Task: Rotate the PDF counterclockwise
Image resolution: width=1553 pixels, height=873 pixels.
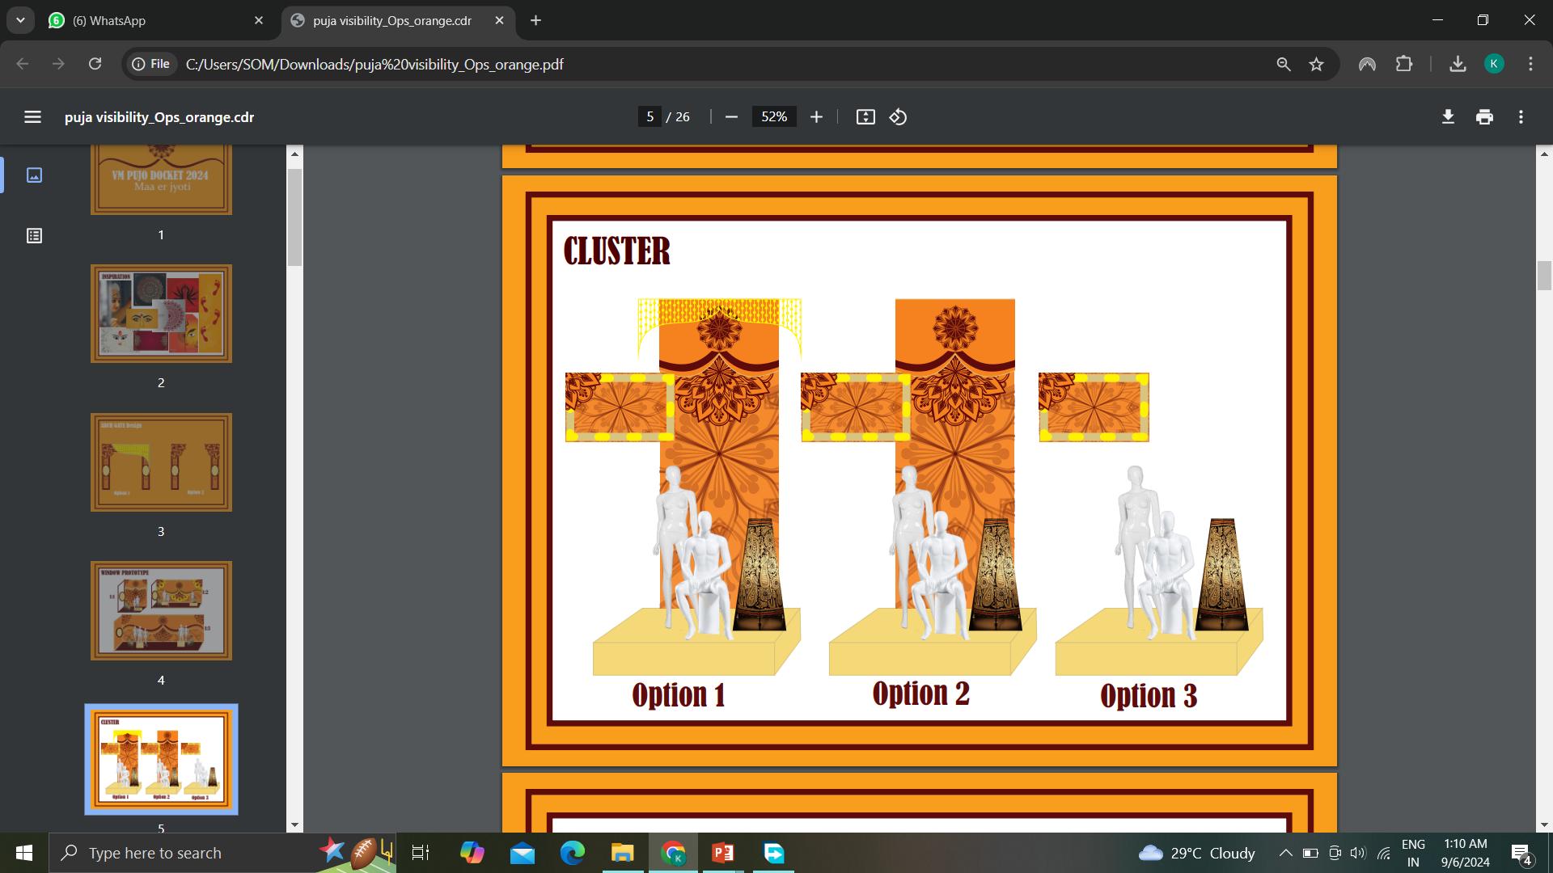Action: pyautogui.click(x=898, y=117)
